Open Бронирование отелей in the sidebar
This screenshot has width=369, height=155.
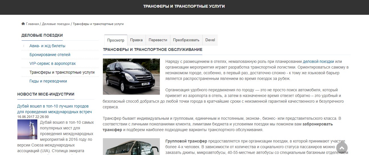pos(50,55)
